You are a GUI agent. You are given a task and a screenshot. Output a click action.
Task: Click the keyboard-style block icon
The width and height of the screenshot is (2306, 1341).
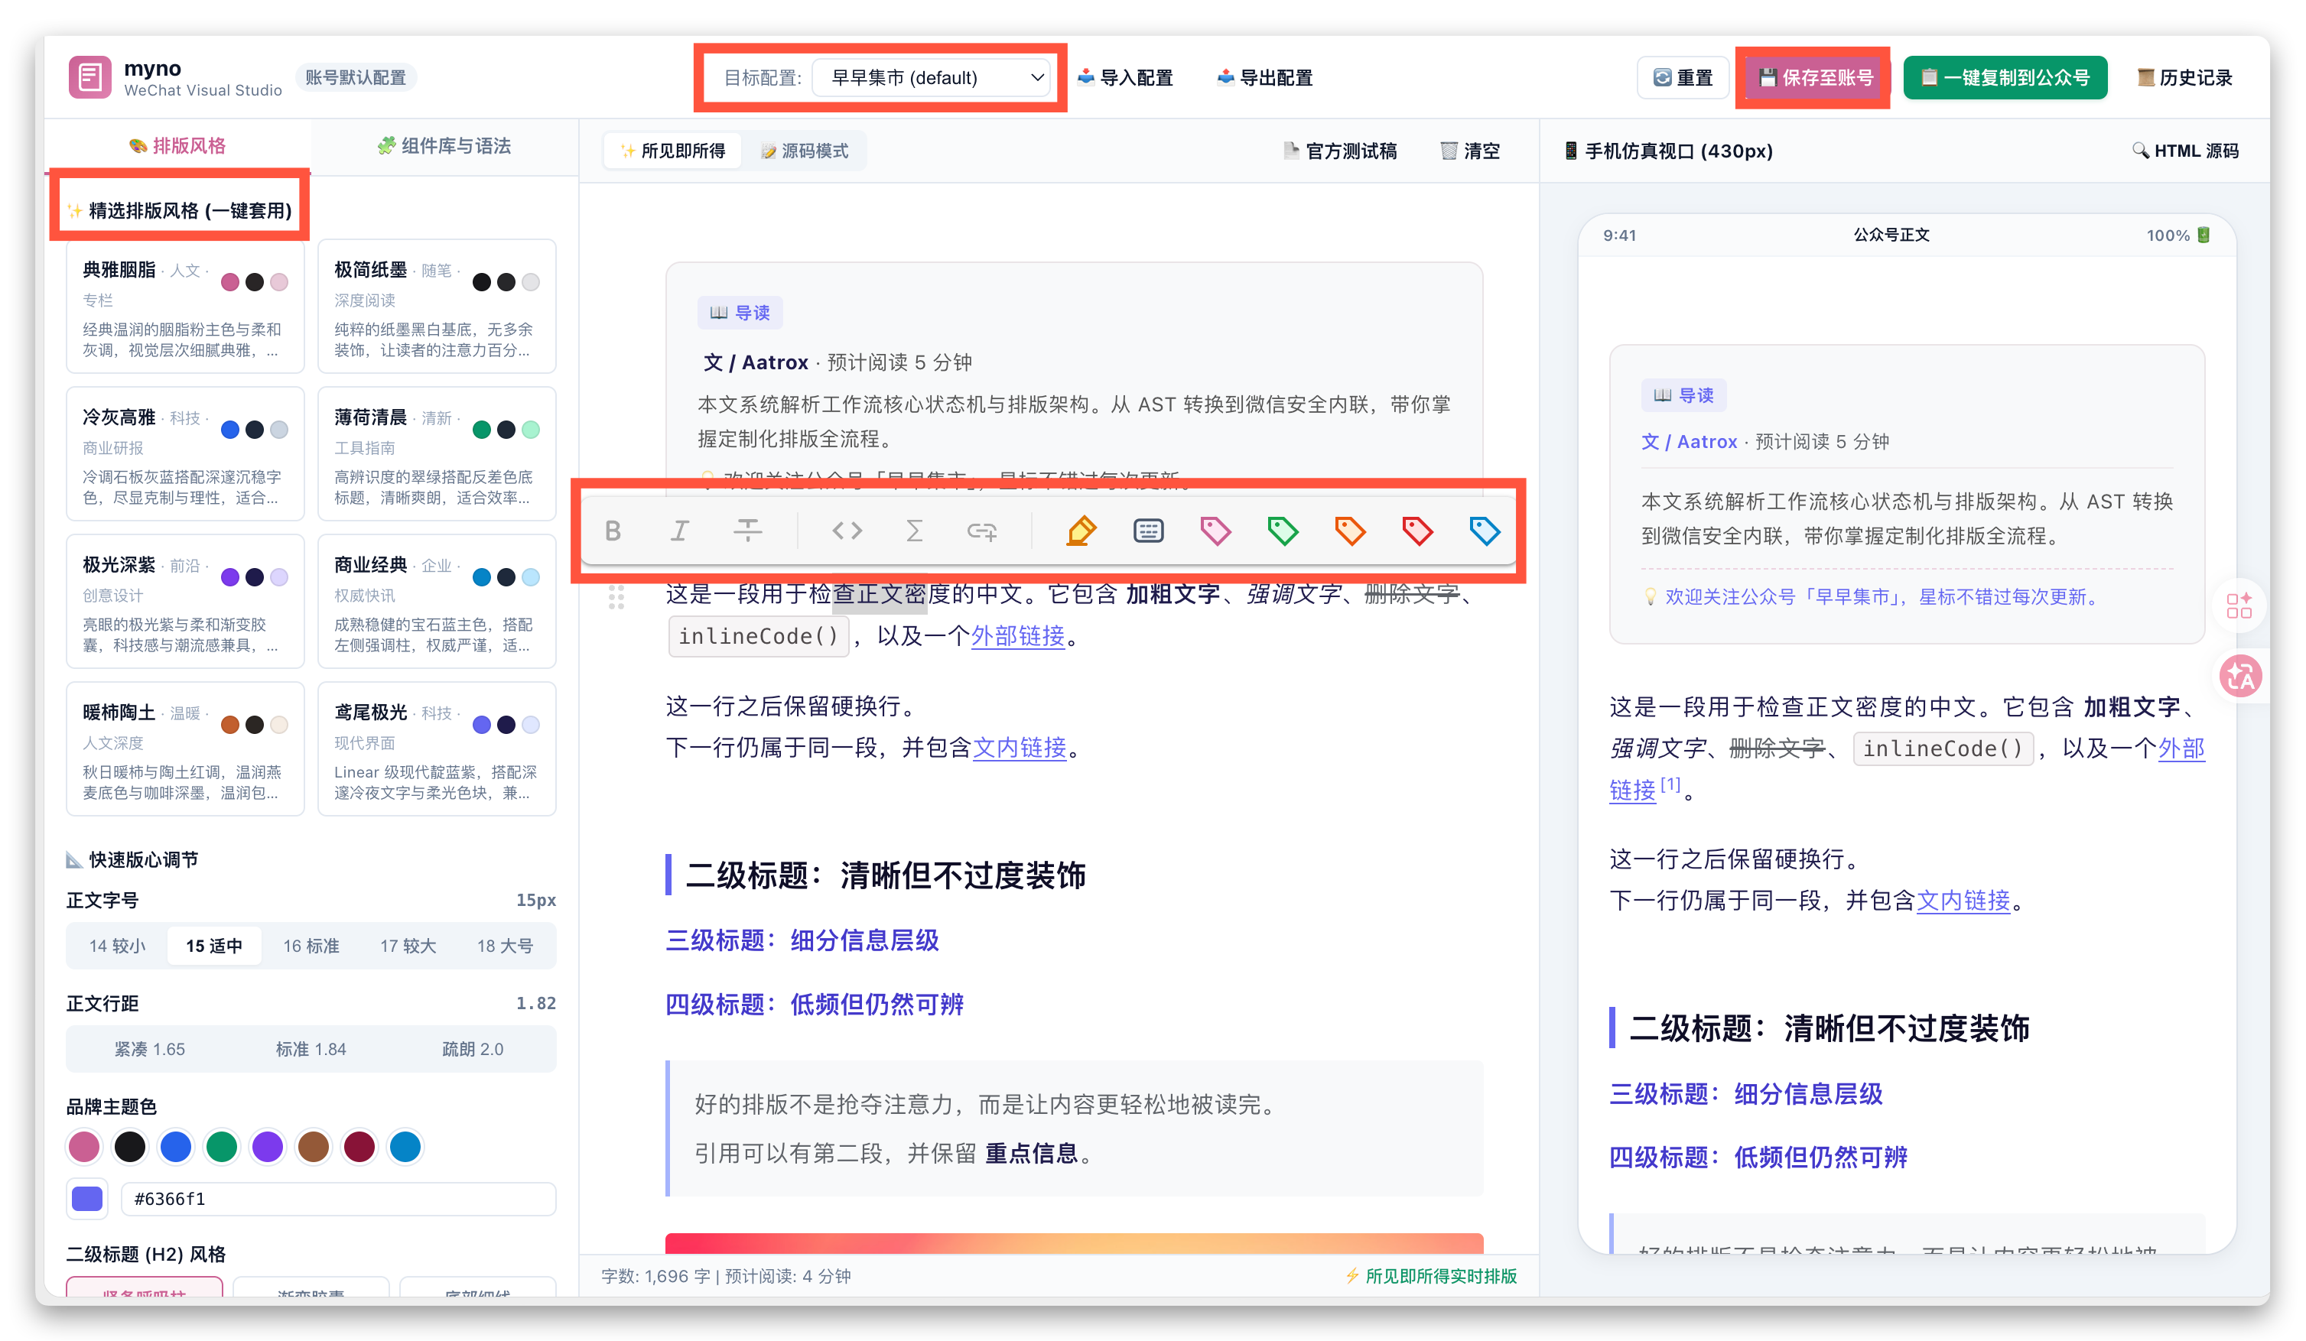click(x=1147, y=531)
